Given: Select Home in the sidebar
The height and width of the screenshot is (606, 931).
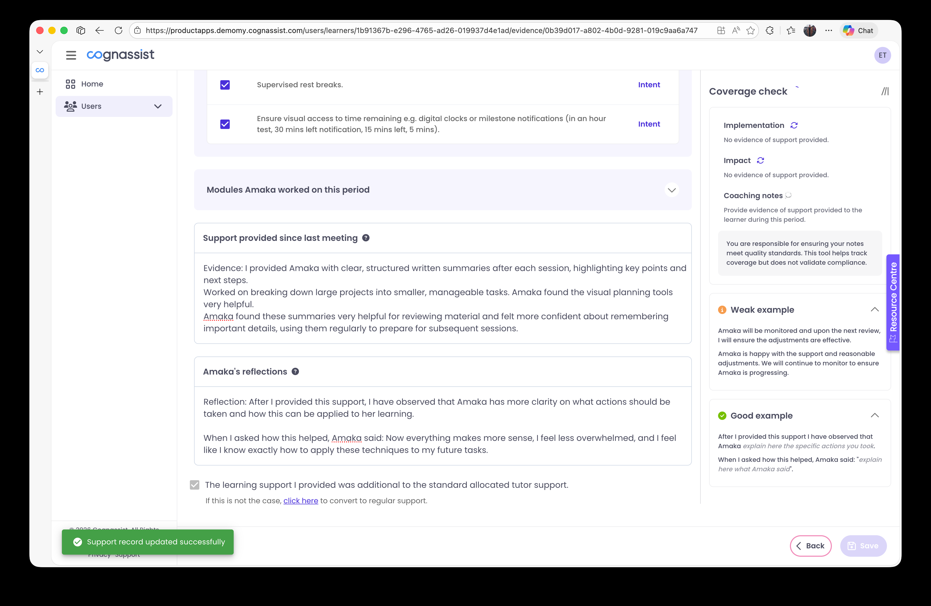Looking at the screenshot, I should point(92,84).
